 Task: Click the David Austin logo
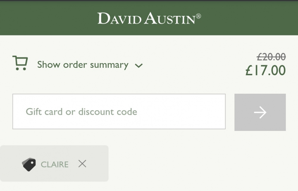(149, 18)
